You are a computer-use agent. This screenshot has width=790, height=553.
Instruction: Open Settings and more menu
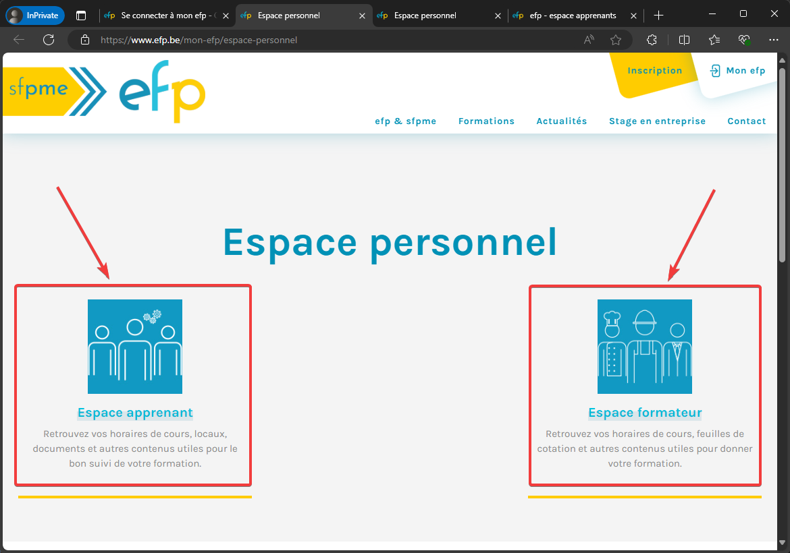click(x=774, y=40)
